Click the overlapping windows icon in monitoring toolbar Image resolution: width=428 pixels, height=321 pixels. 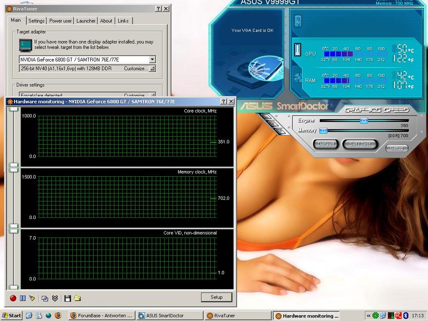(x=45, y=298)
